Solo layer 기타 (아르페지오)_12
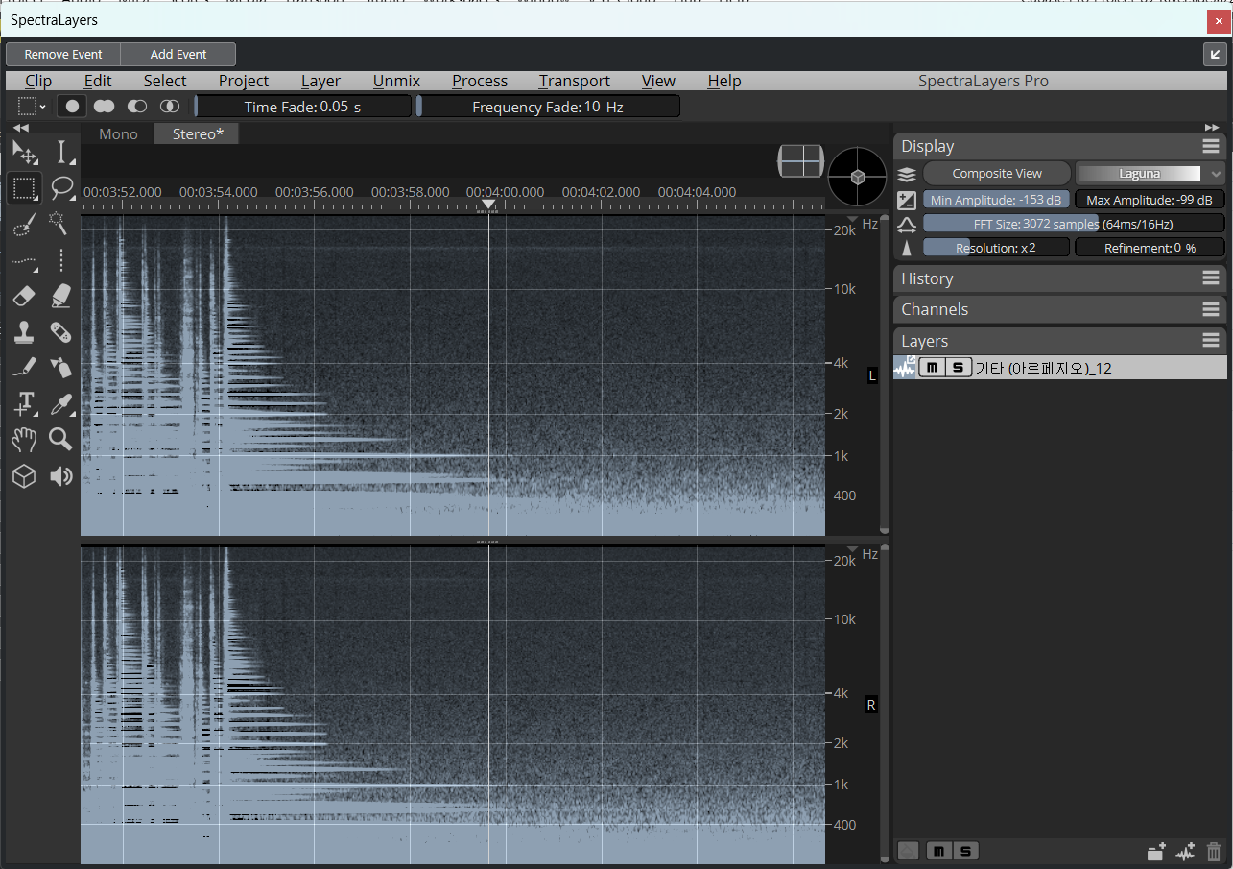 pos(958,367)
